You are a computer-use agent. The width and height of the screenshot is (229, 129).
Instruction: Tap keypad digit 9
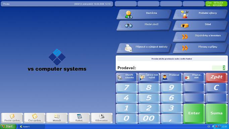coord(172,88)
